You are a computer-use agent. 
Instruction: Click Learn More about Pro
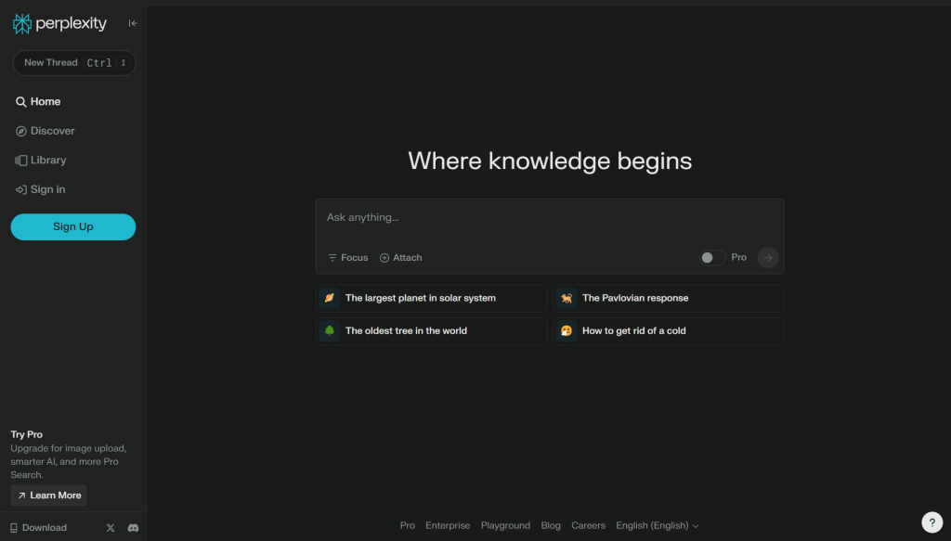click(x=48, y=496)
